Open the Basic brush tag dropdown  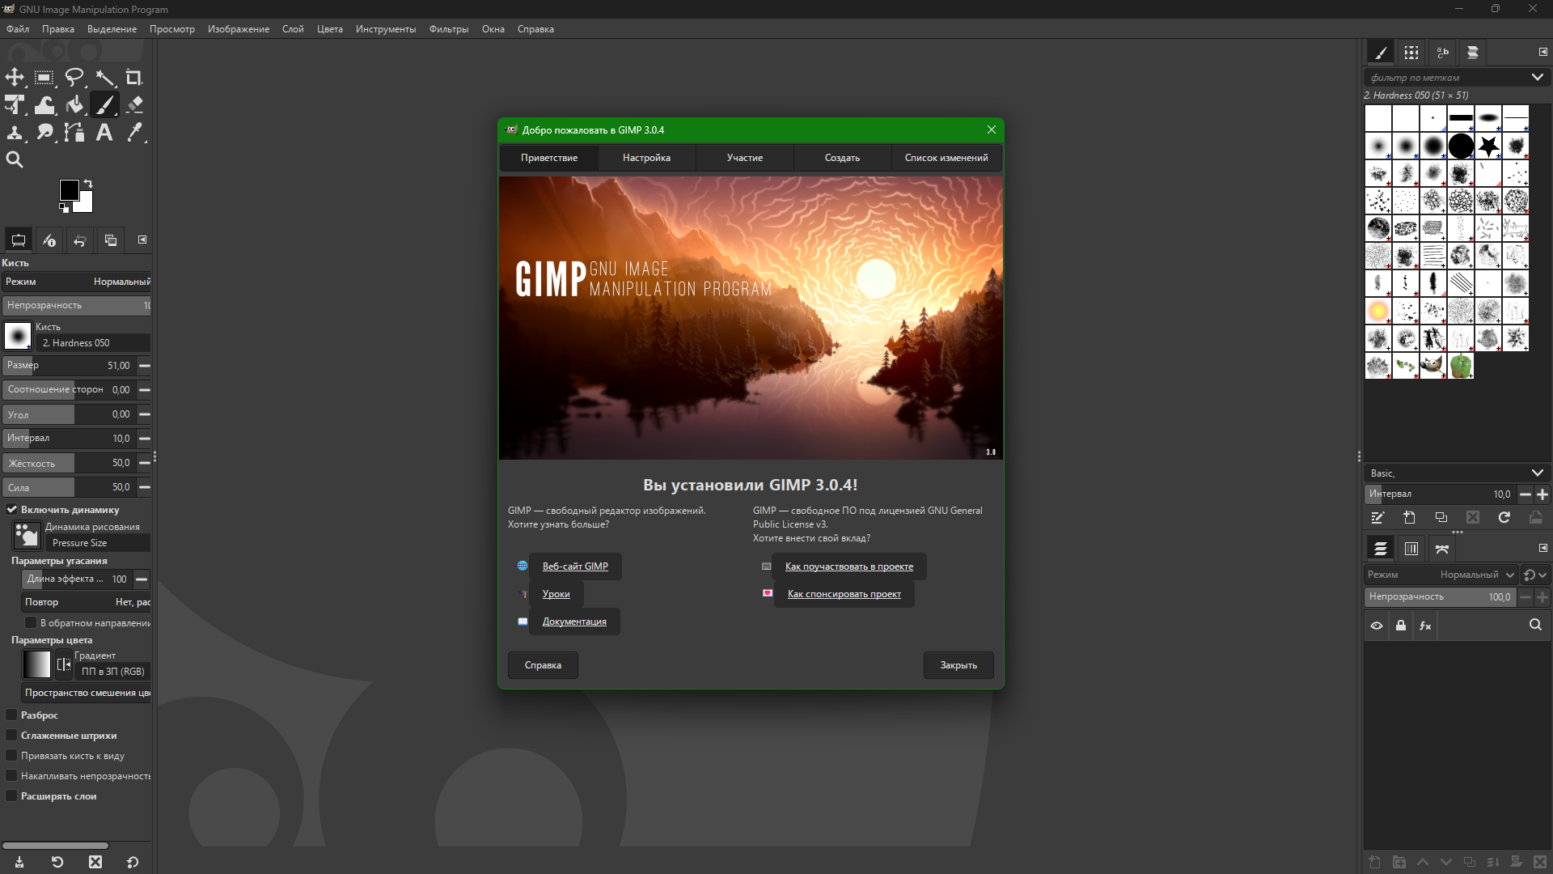(x=1537, y=473)
